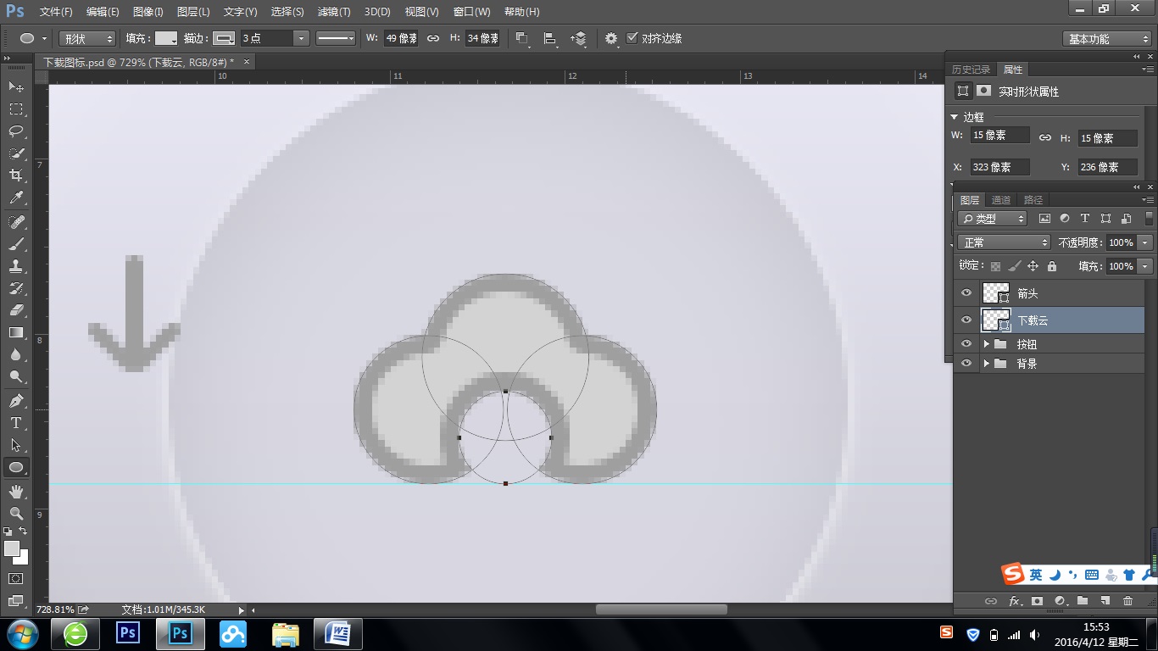The image size is (1158, 651).
Task: Switch to the 通道 tab
Action: coord(1001,200)
